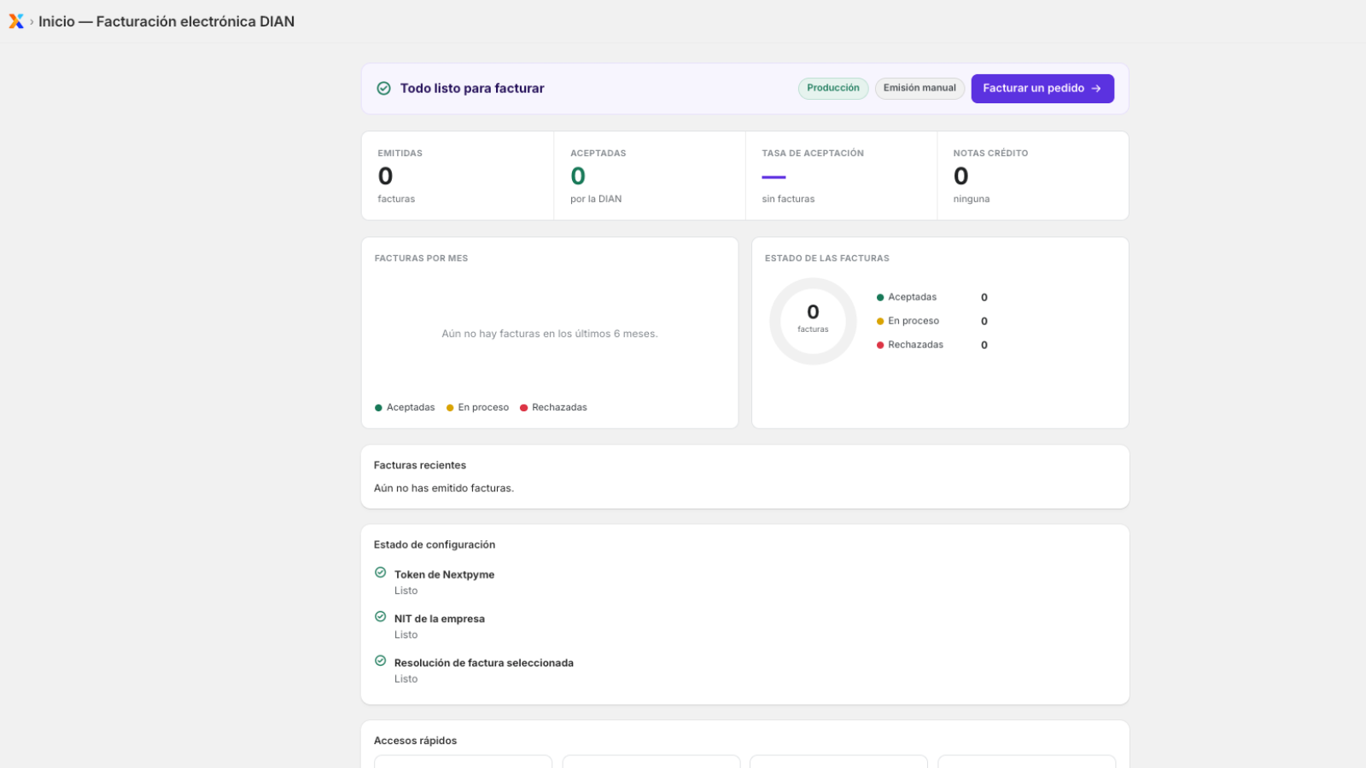Click the donut chart of facturas

813,322
